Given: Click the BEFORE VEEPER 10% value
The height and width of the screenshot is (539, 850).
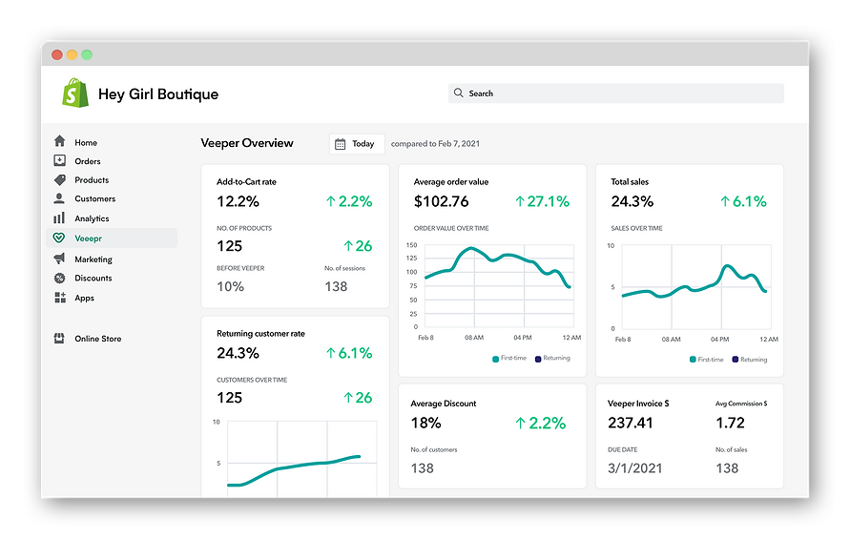Looking at the screenshot, I should coord(231,286).
